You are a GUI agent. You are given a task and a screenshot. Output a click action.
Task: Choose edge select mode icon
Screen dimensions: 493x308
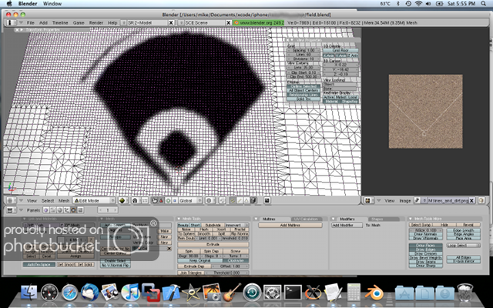pyautogui.click(x=240, y=200)
